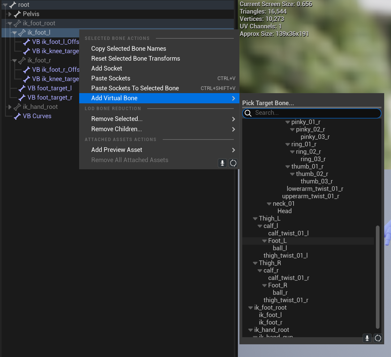Click the VB foot_target_l bone icon
This screenshot has height=357, width=391.
pos(22,88)
